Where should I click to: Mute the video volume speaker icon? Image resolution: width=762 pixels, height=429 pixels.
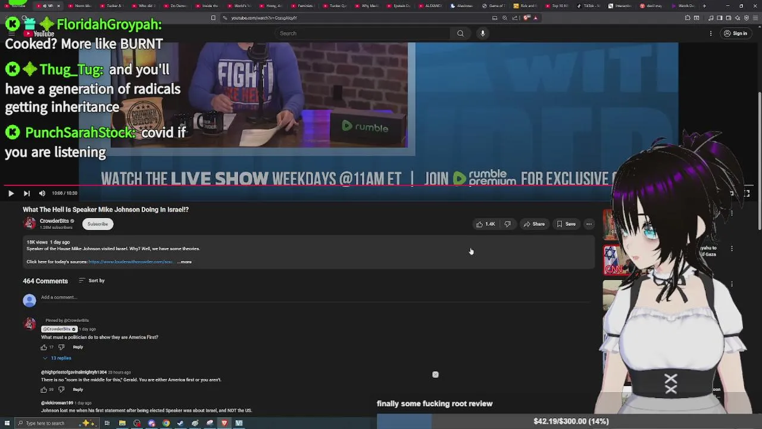42,193
